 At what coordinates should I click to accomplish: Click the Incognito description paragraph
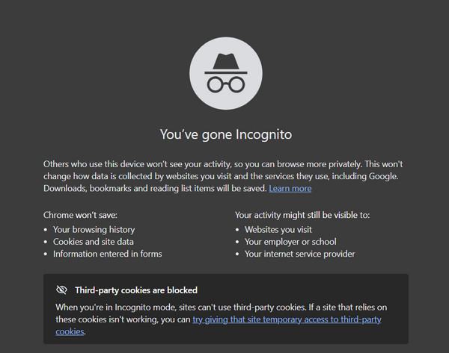pos(223,176)
